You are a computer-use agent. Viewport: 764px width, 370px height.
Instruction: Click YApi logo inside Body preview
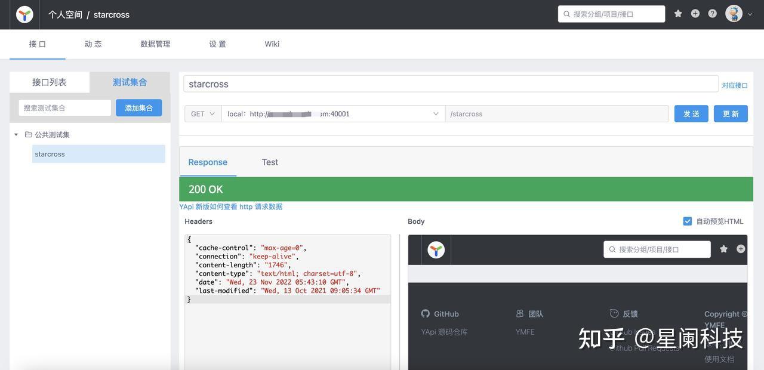436,249
